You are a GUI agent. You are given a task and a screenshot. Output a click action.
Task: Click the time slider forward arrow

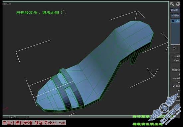[27, 117]
